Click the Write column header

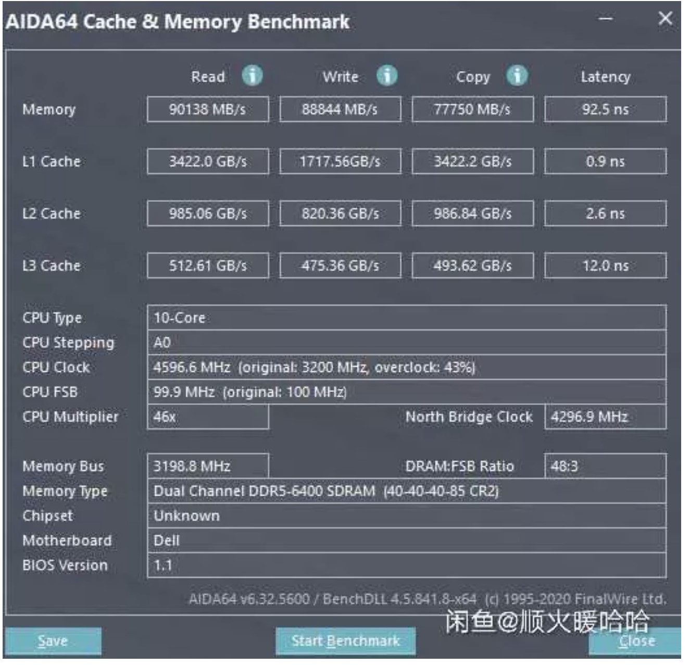(x=340, y=77)
